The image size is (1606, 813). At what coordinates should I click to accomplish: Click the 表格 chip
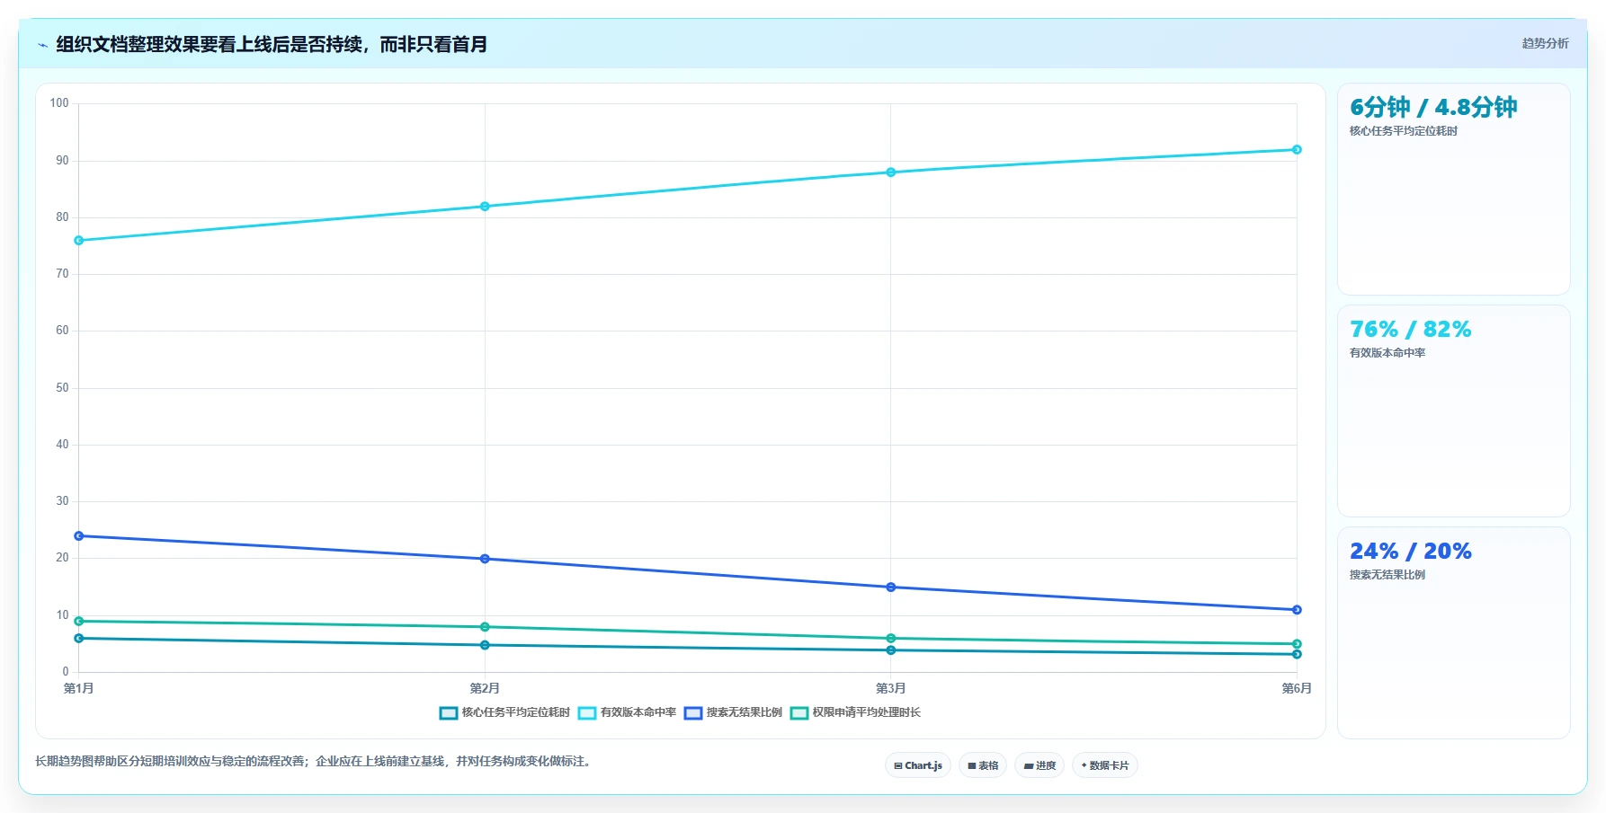[x=983, y=765]
